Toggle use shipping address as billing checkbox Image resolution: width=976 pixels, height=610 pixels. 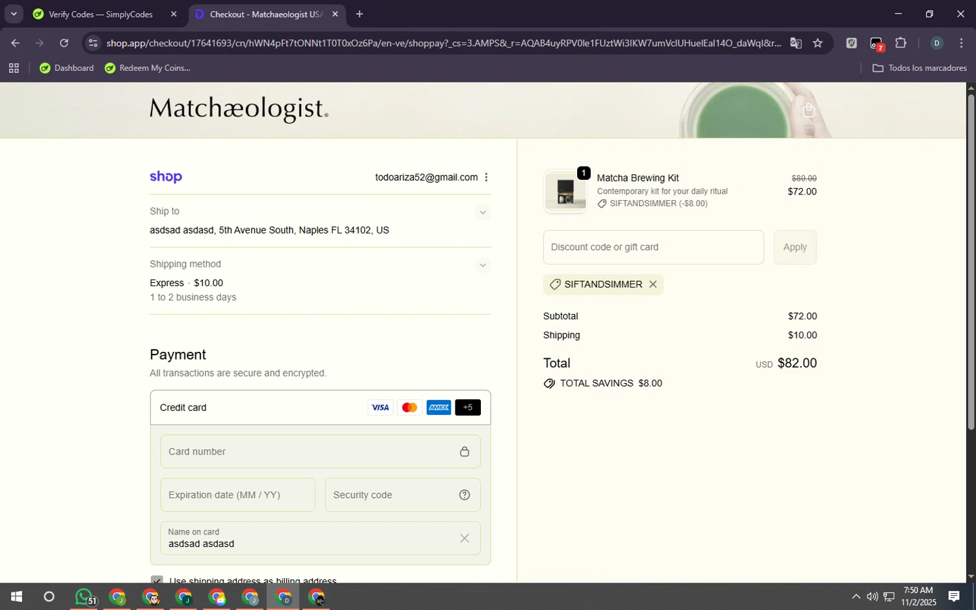(157, 580)
